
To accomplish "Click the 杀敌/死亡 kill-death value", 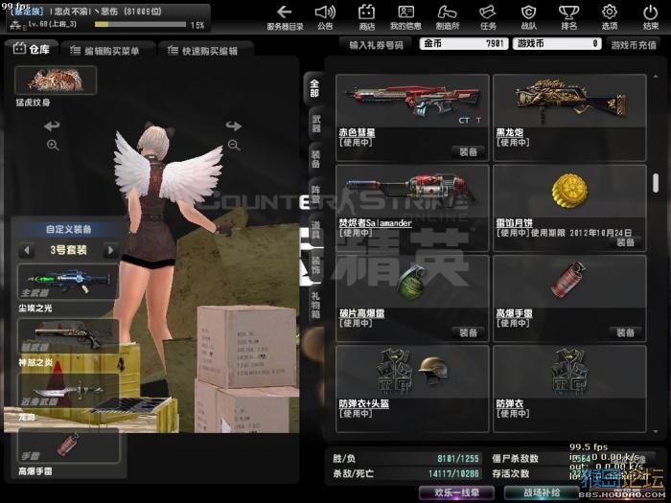I will coord(453,474).
